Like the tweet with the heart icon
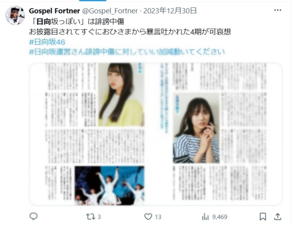Image resolution: width=299 pixels, height=227 pixels. pyautogui.click(x=148, y=217)
